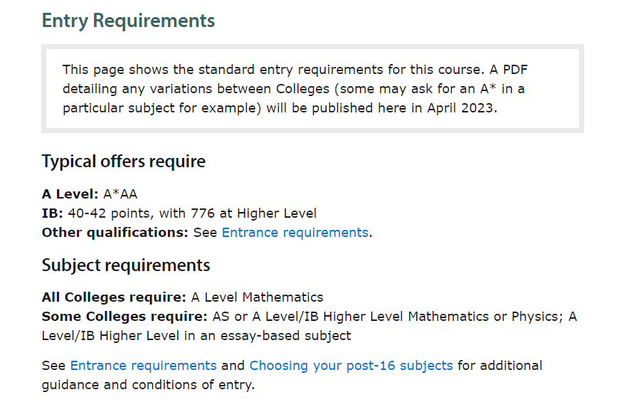Click the essay-based subject text
This screenshot has width=626, height=402.
(286, 336)
